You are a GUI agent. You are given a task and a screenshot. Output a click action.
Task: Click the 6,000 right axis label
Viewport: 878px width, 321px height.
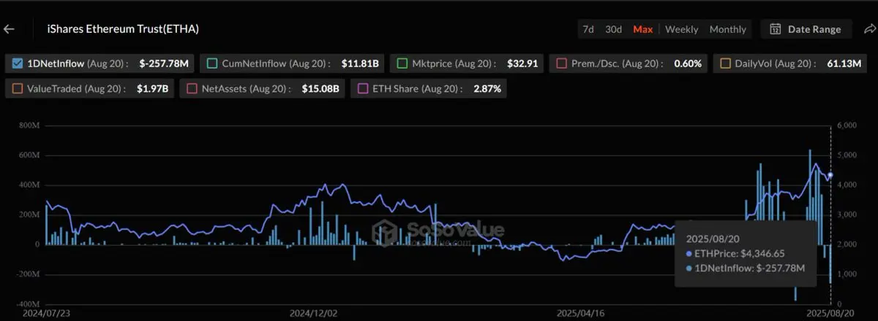846,125
